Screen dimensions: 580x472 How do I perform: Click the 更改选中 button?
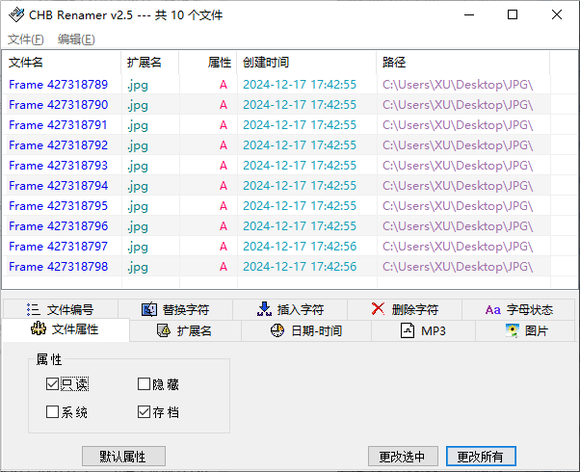[403, 456]
